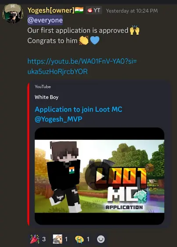The width and height of the screenshot is (177, 247).
Task: Click the White Boy channel name
Action: pyautogui.click(x=47, y=97)
